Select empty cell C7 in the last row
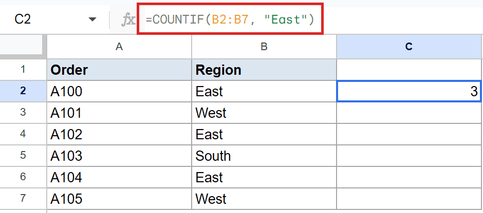The image size is (483, 213). pos(409,199)
